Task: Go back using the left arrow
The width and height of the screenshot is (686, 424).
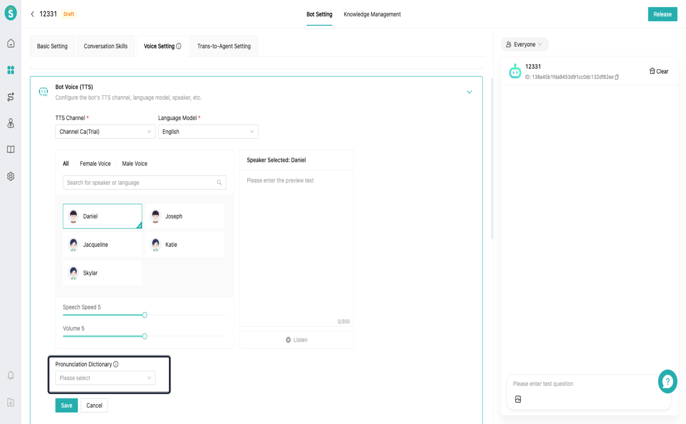Action: (32, 14)
